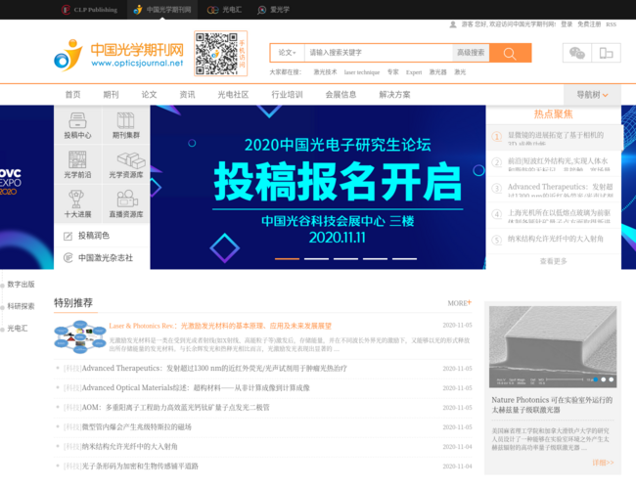This screenshot has height=489, width=636.
Task: Click the 登录 login link
Action: (x=567, y=24)
